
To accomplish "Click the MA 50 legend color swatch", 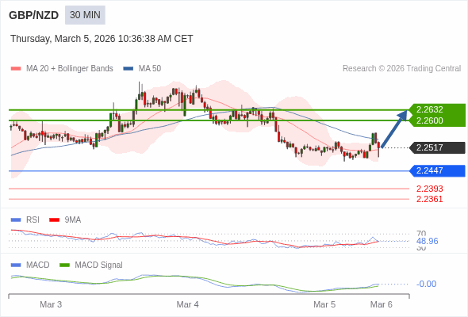I will (x=129, y=69).
